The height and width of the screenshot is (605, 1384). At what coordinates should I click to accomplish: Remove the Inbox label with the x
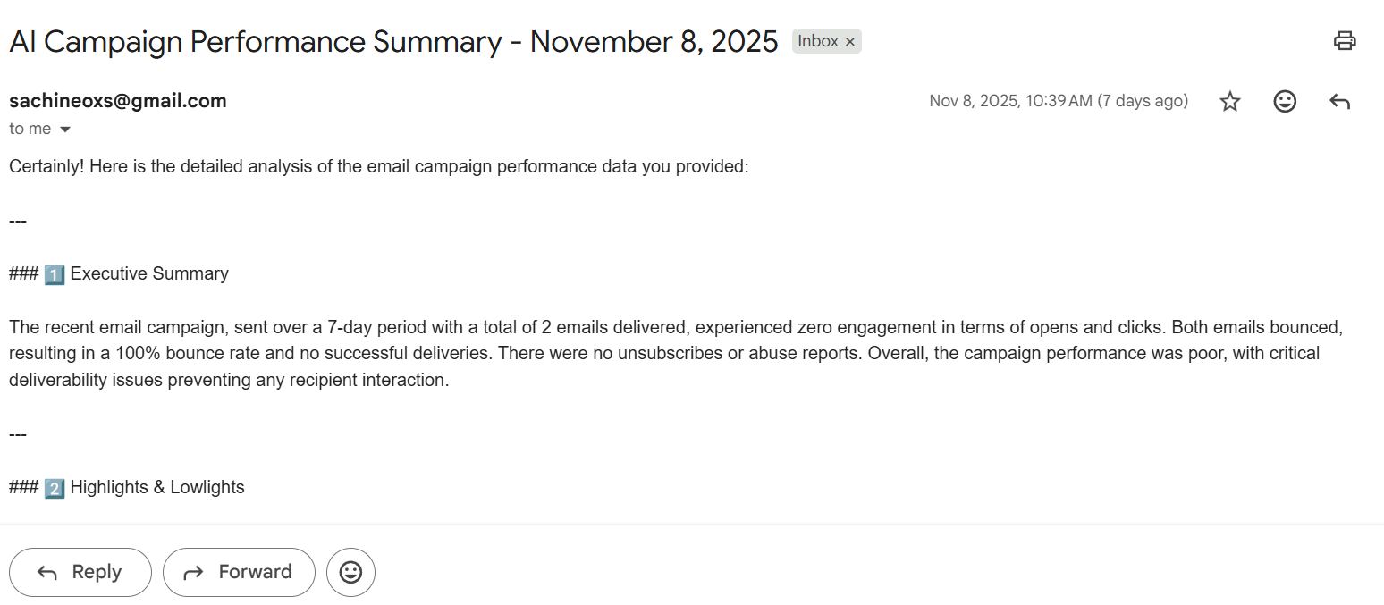coord(850,42)
